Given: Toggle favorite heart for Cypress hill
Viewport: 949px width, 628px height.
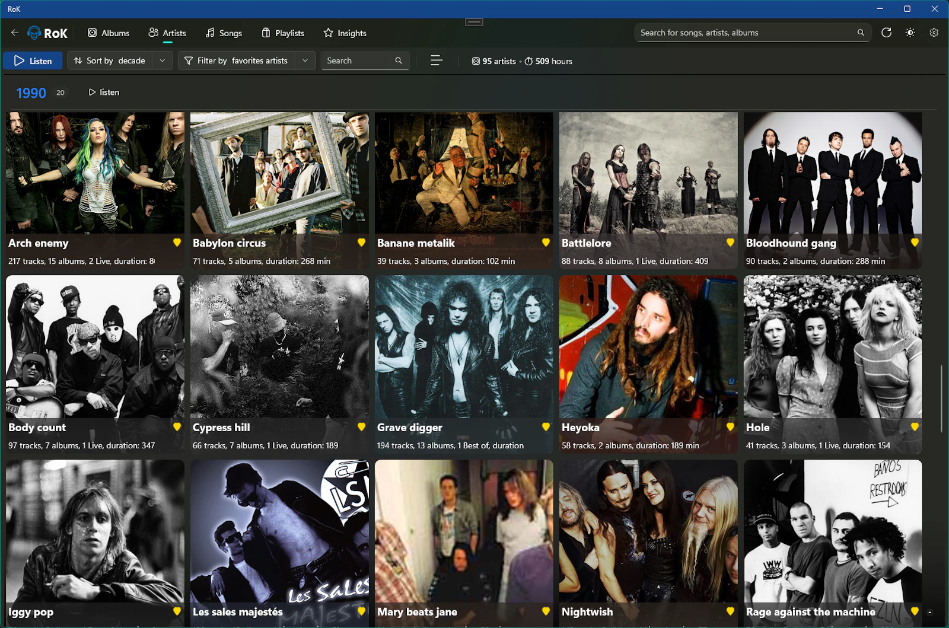Looking at the screenshot, I should tap(361, 427).
